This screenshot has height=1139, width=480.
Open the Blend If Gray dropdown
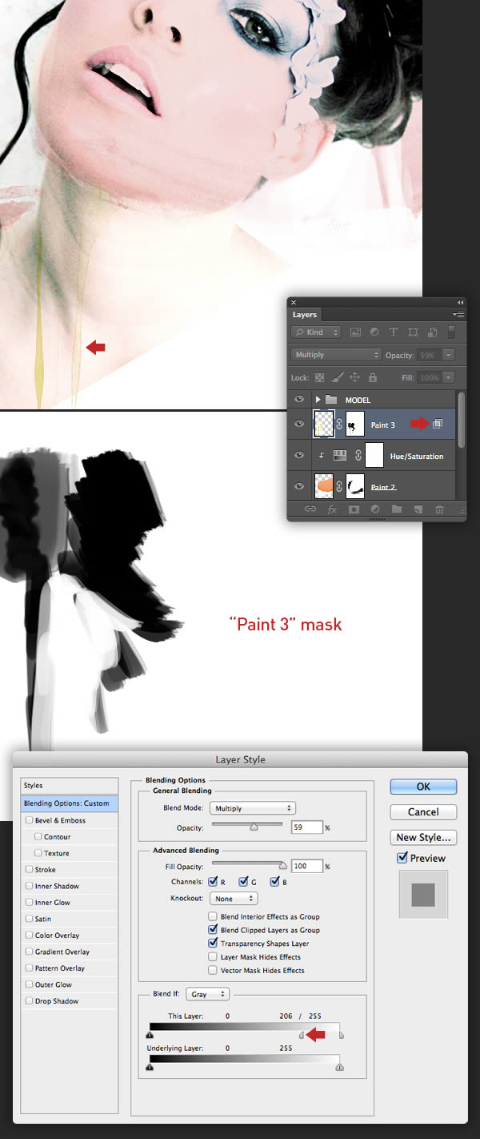[x=208, y=994]
